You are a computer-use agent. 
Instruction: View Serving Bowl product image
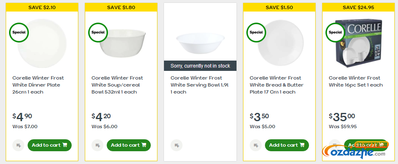(x=200, y=43)
